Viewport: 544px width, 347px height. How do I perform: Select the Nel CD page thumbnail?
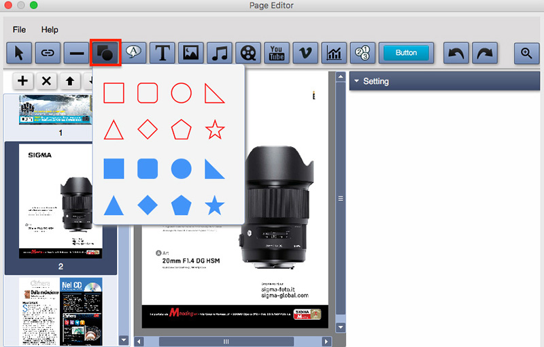[x=61, y=311]
